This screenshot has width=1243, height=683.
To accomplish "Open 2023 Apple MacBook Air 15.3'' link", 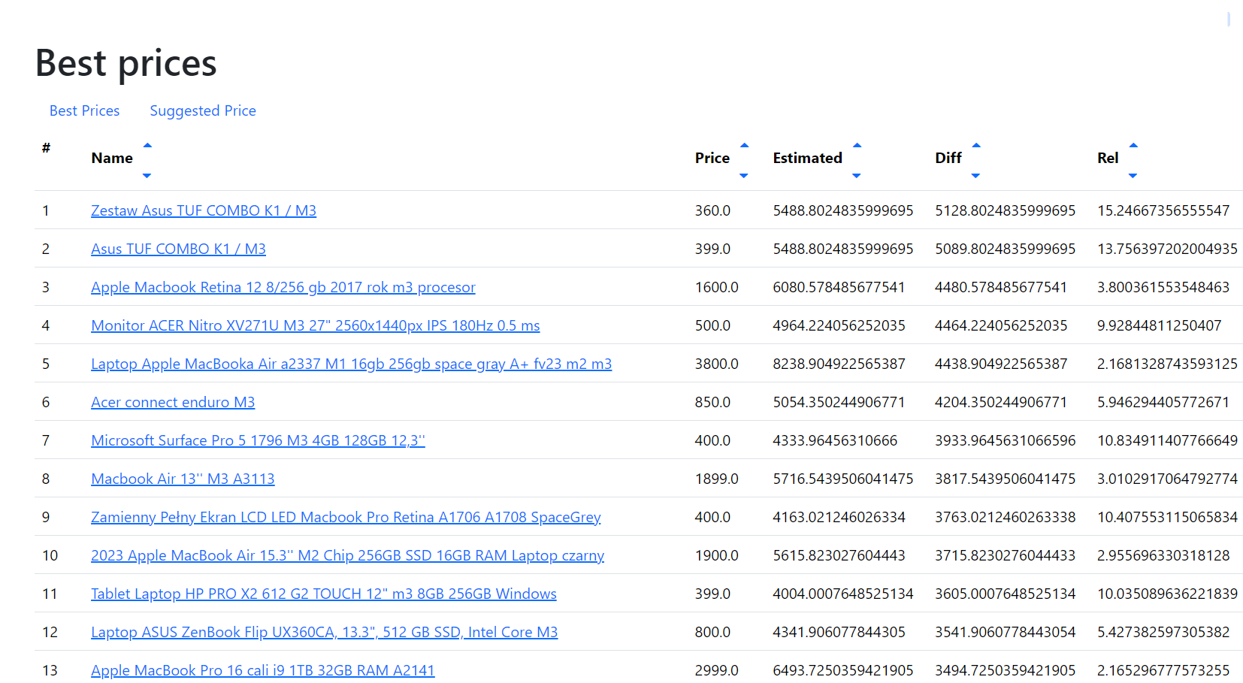I will point(347,555).
